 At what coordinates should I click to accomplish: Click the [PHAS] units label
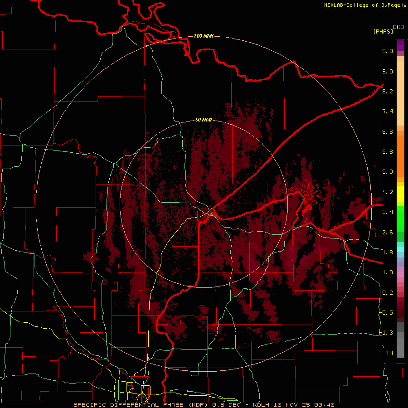[x=383, y=31]
